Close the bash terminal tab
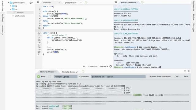Viewport: 196px width, 110px height. pyautogui.click(x=137, y=2)
